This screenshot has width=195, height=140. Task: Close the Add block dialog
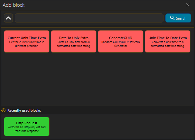point(188,5)
